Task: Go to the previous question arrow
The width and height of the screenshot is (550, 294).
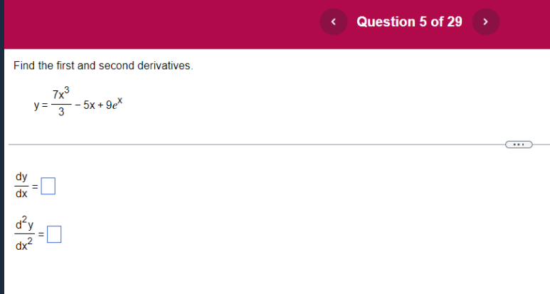Action: coord(334,22)
